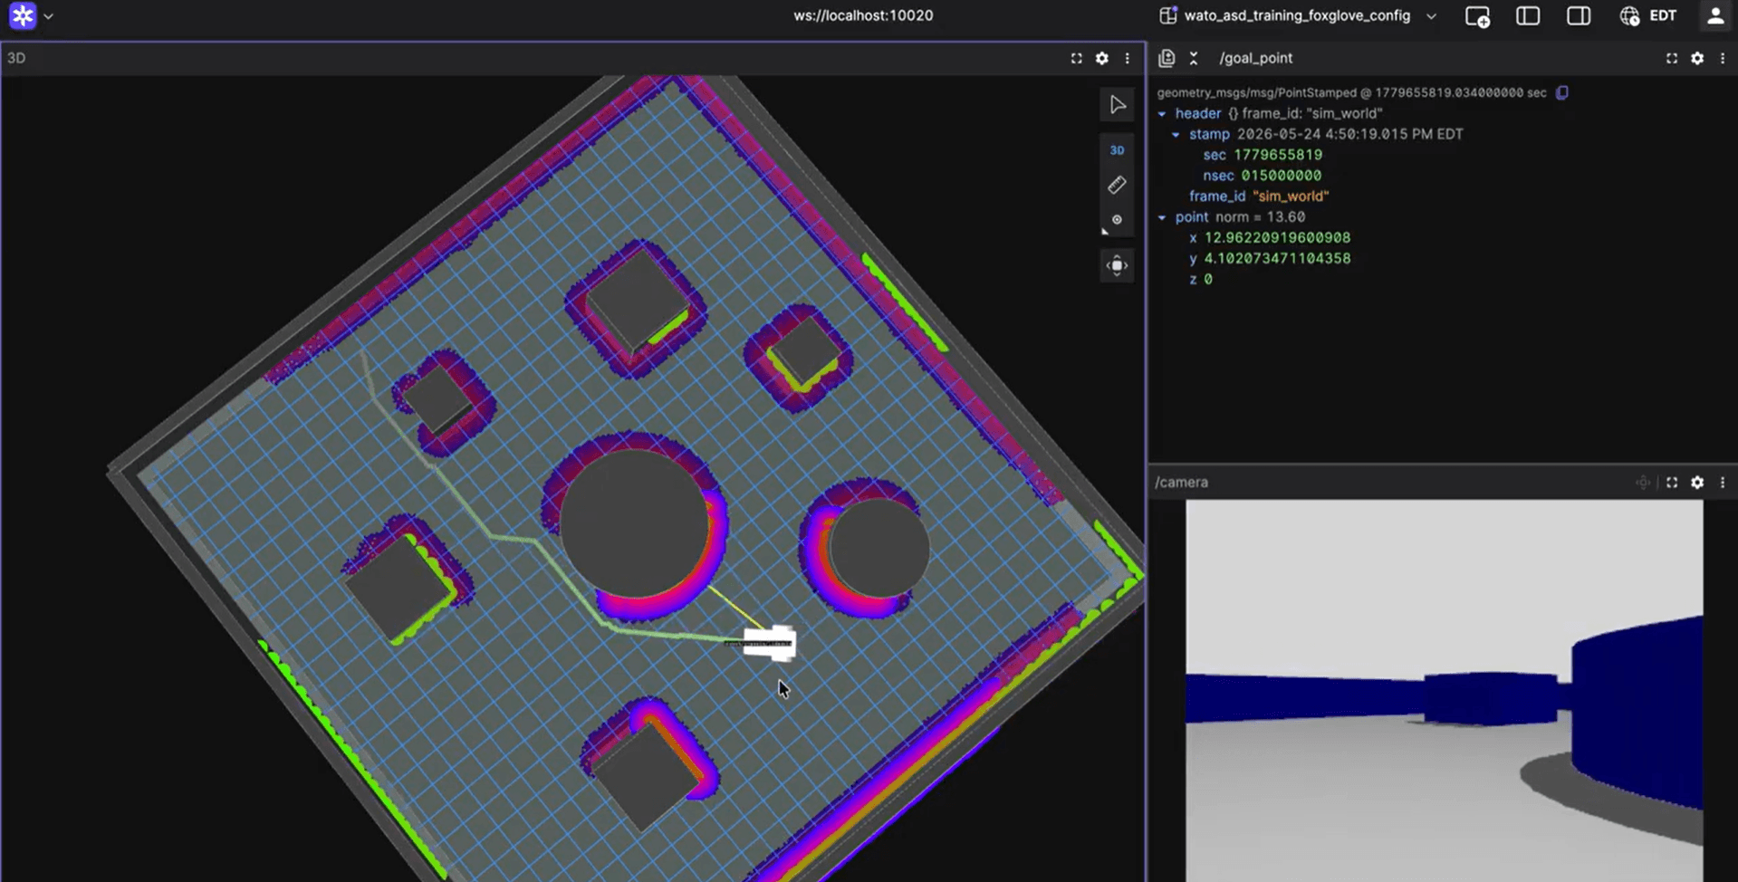The height and width of the screenshot is (882, 1738).
Task: Open /camera panel settings gear
Action: click(1697, 483)
